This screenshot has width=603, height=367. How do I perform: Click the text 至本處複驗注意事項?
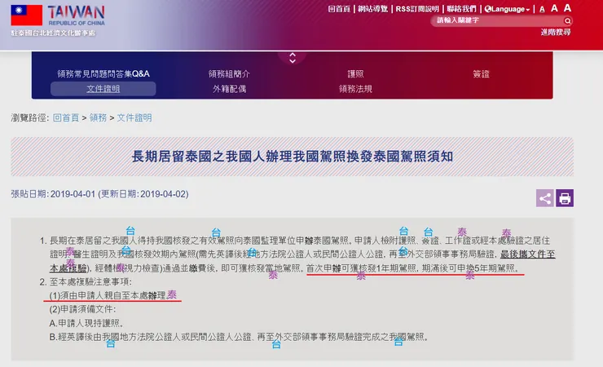pyautogui.click(x=90, y=282)
